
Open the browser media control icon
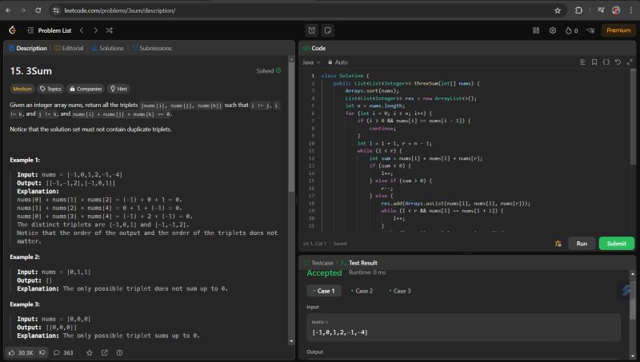pyautogui.click(x=601, y=10)
